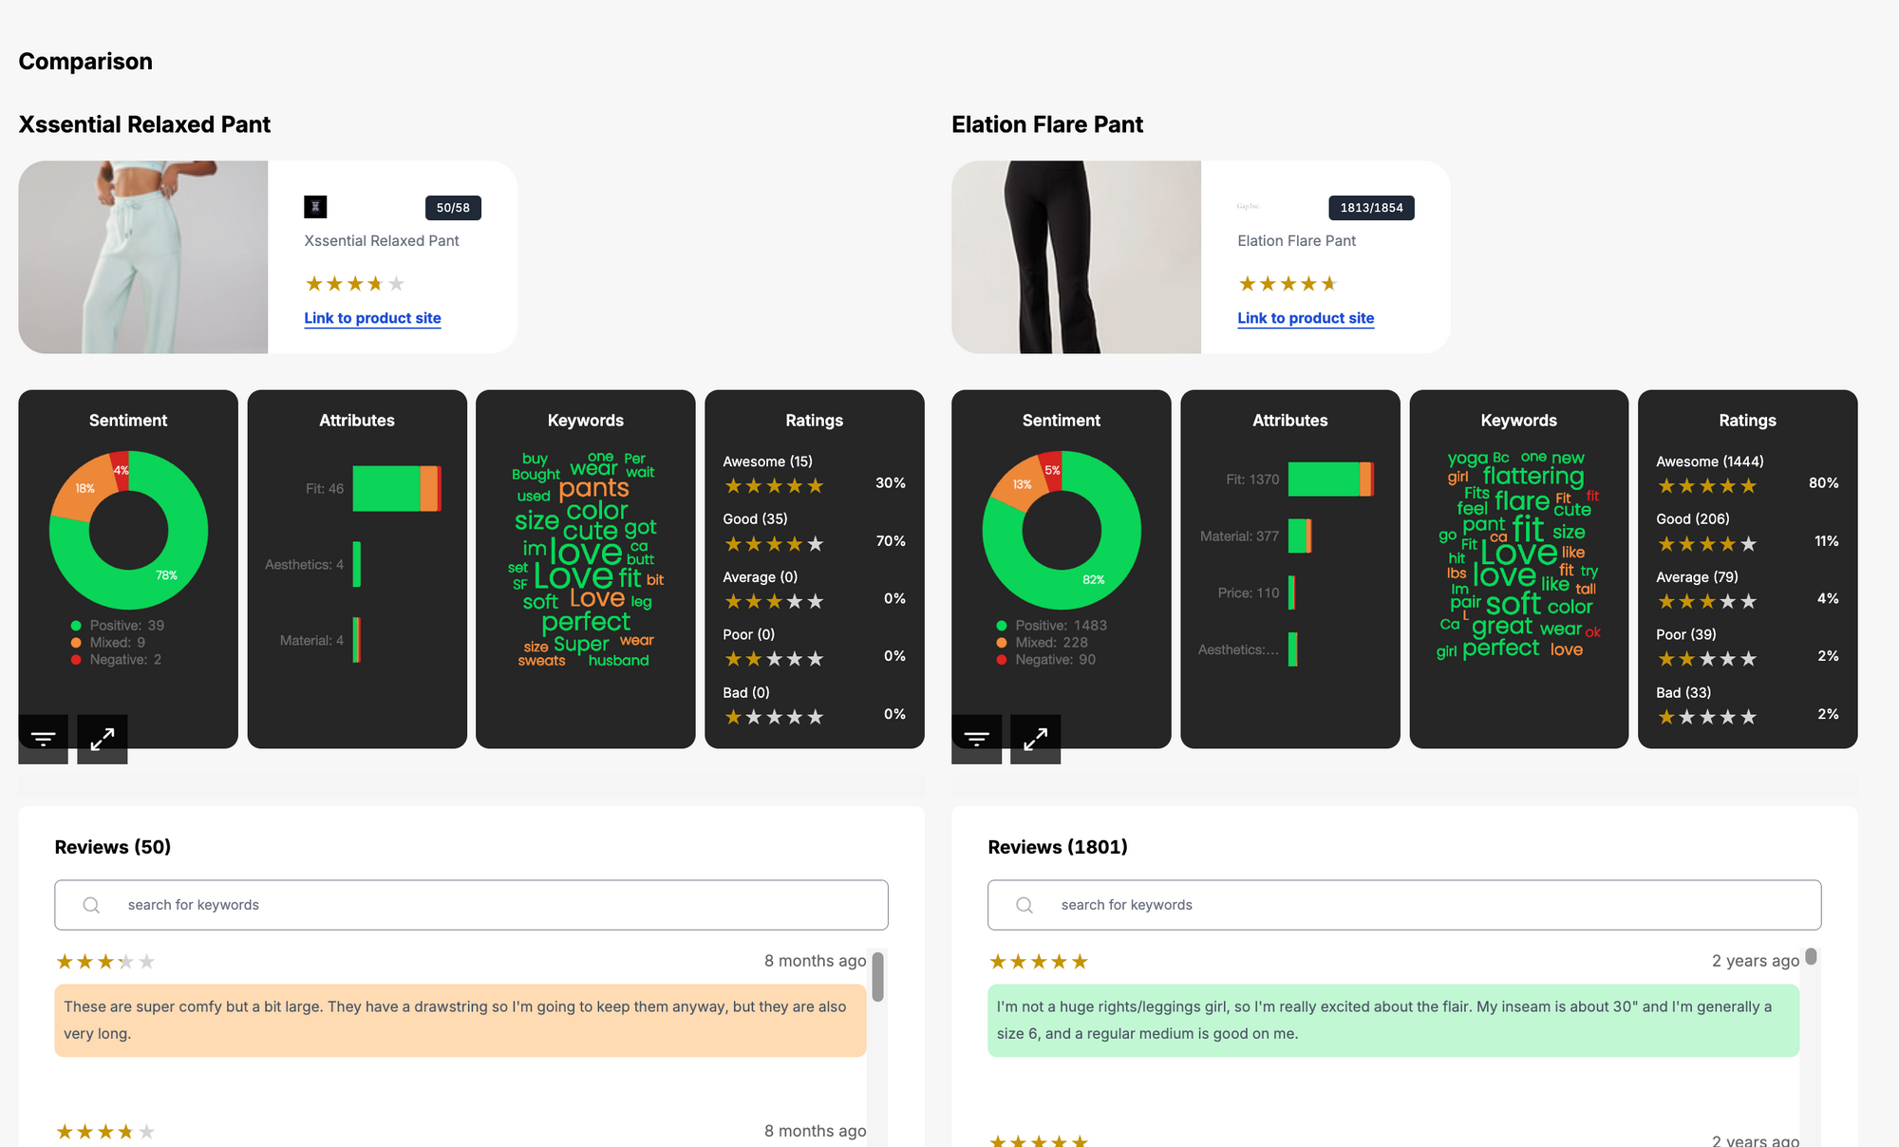Select the Comparison menu tab at top
This screenshot has height=1147, width=1899.
85,60
